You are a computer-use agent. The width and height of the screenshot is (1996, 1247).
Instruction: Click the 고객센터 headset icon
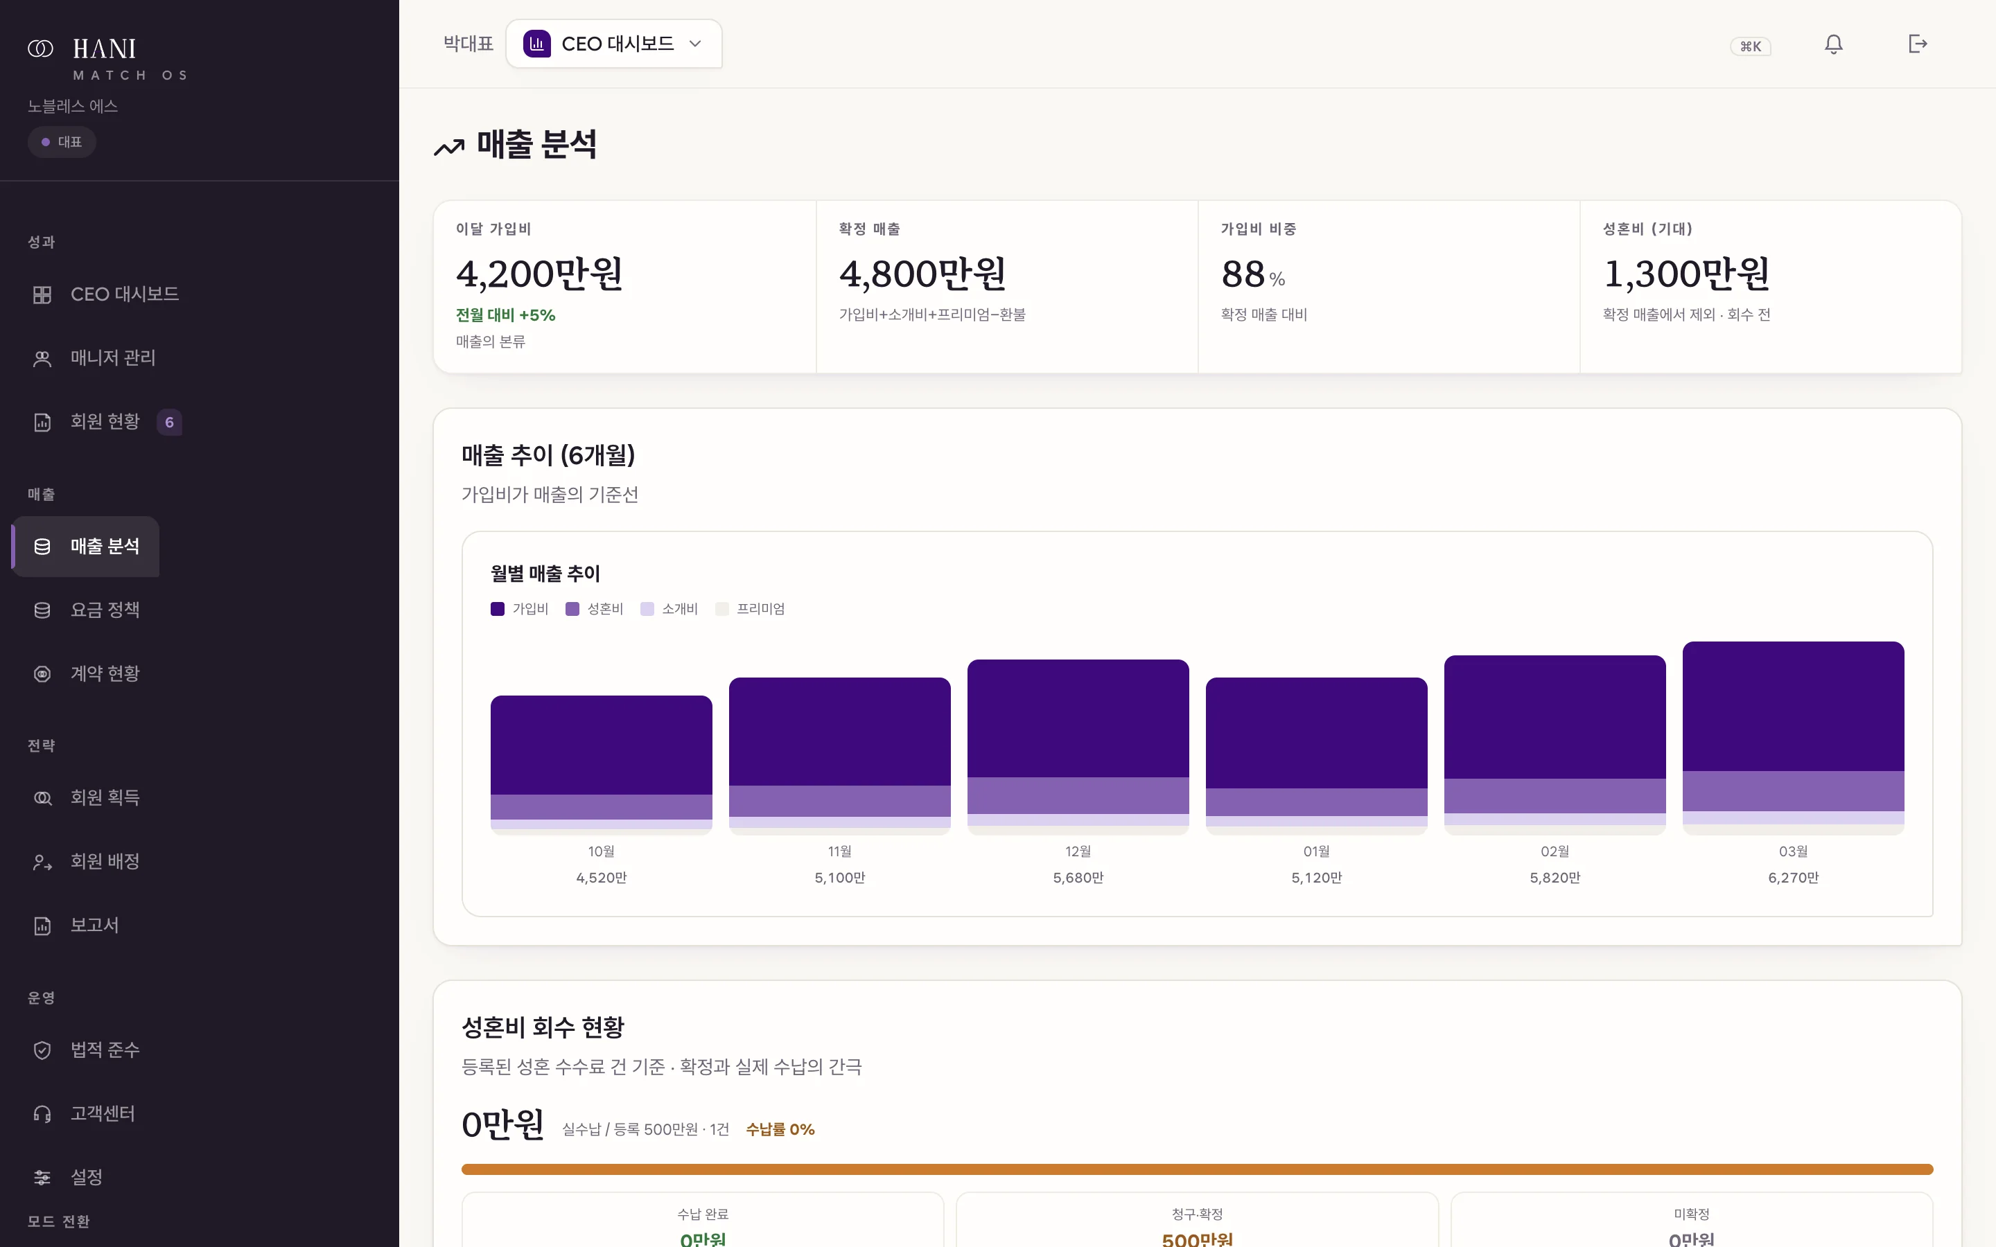[x=42, y=1113]
